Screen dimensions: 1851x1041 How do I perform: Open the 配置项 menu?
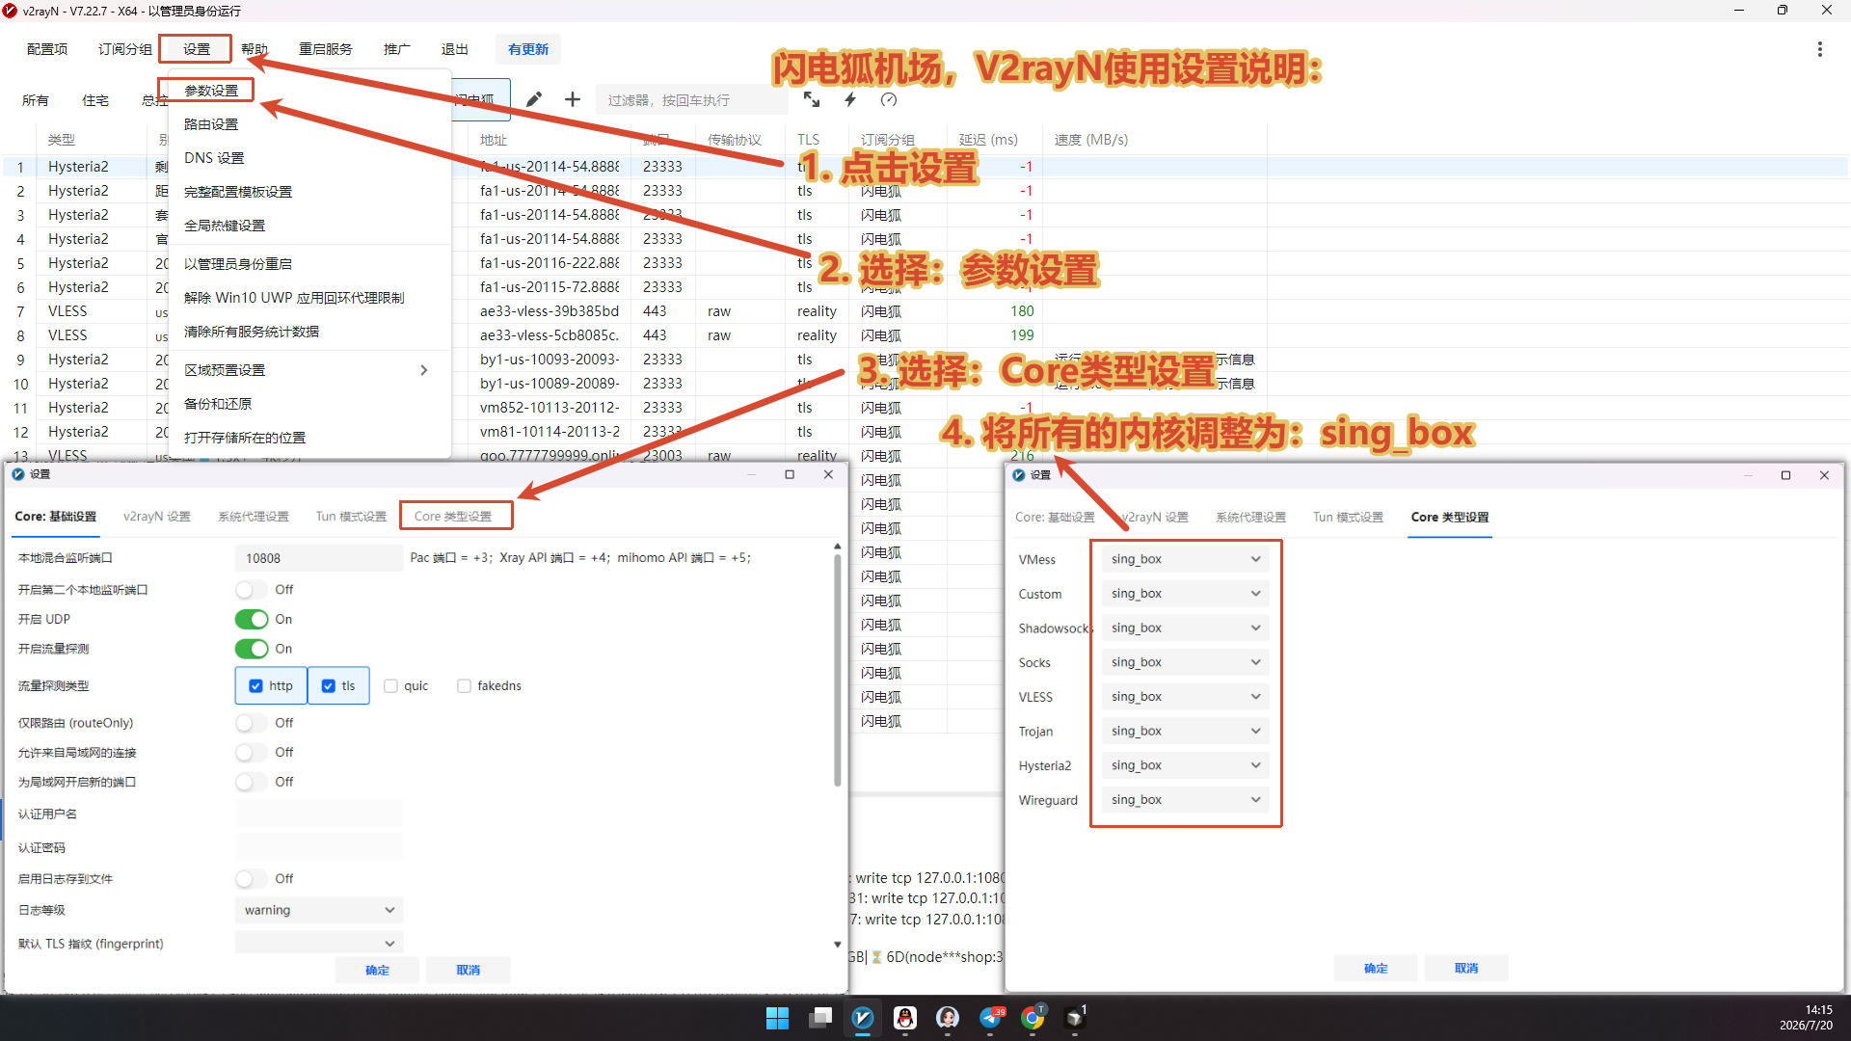click(x=47, y=49)
